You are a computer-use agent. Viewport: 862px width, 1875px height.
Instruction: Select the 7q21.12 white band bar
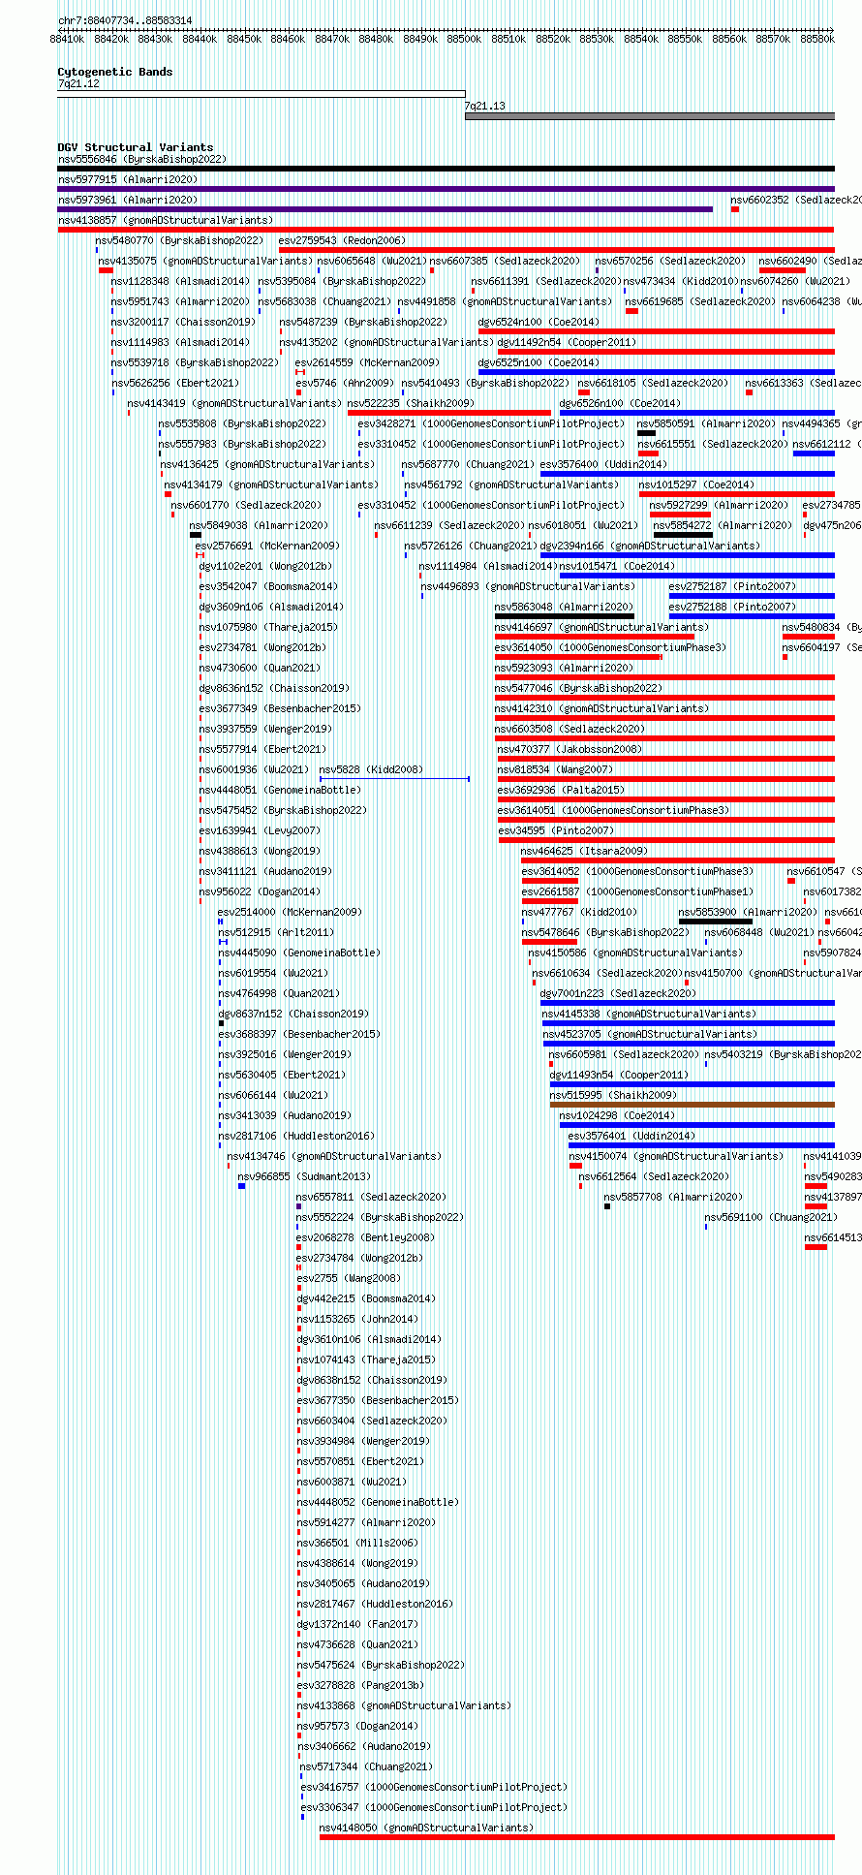pos(262,95)
